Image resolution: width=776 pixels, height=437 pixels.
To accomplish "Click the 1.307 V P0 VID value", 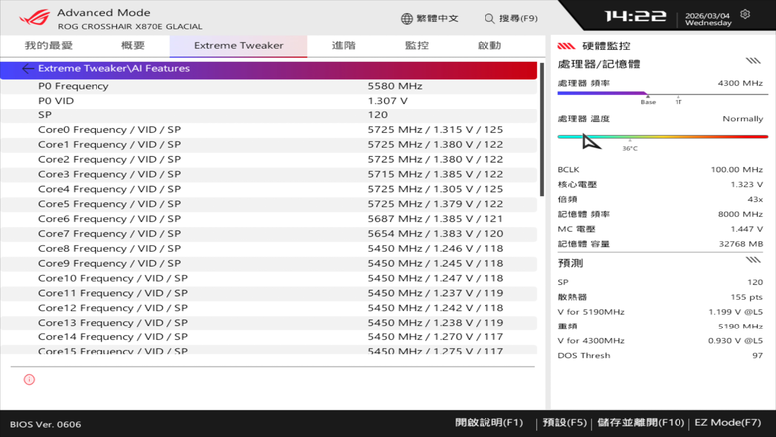I will coord(388,101).
